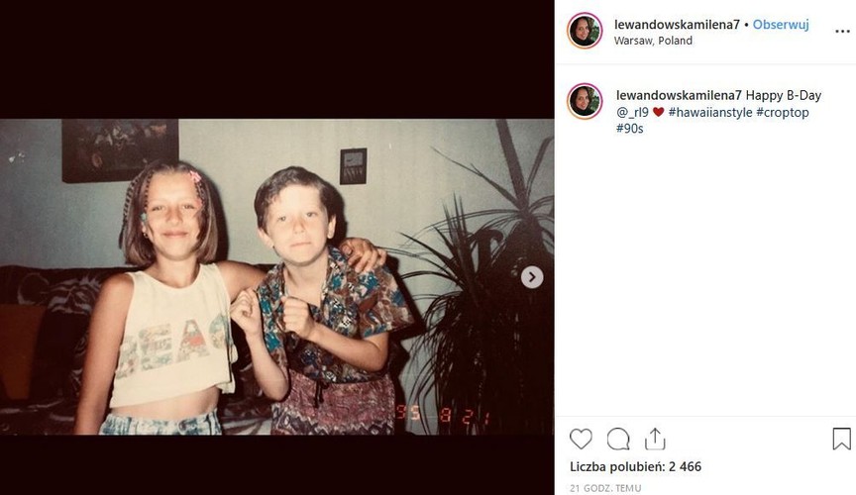
Task: Like the post with the heart icon
Action: coord(582,439)
